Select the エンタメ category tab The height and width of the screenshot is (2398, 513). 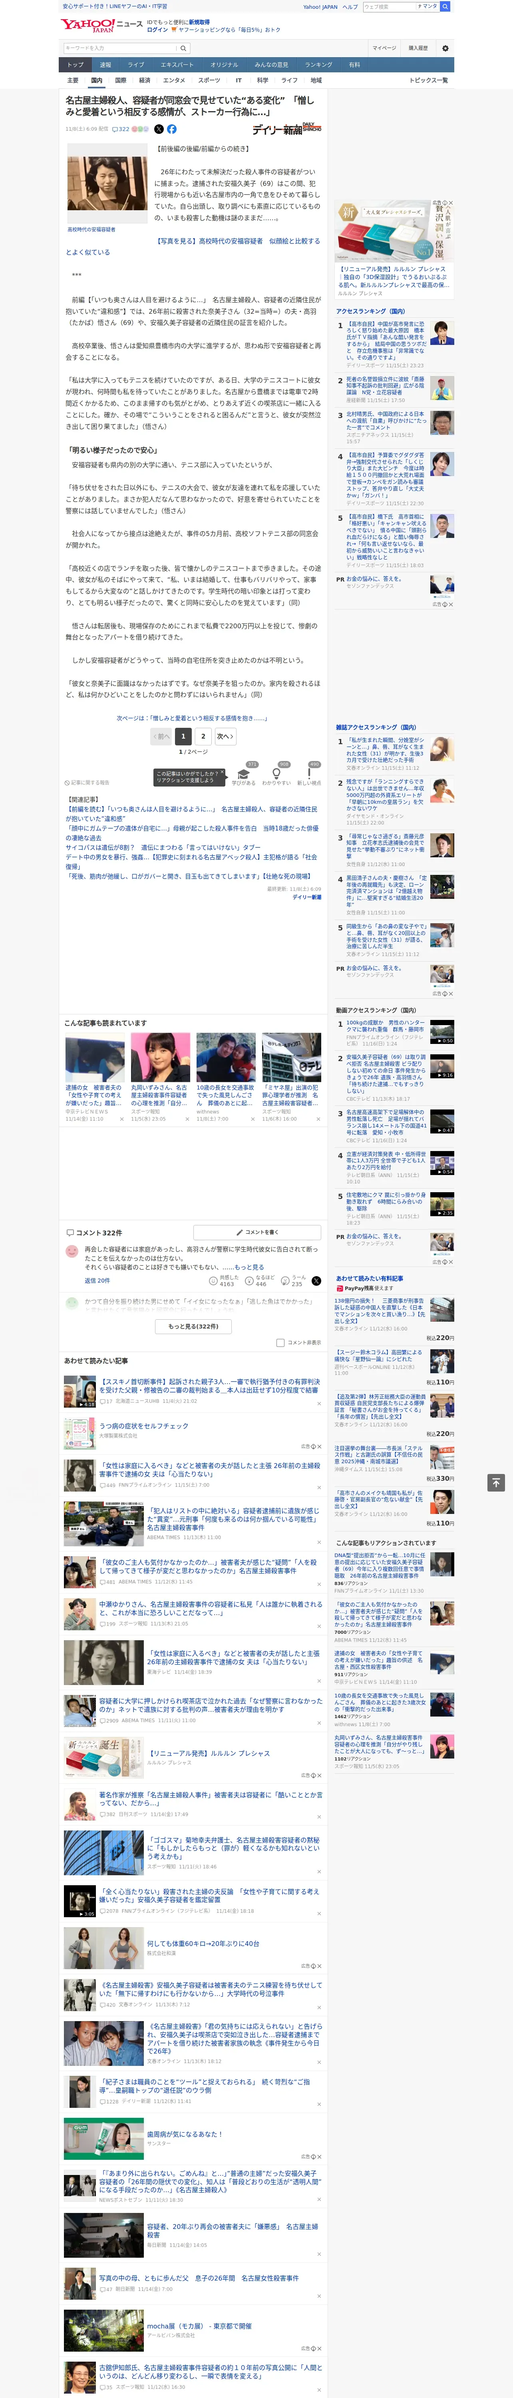[174, 80]
